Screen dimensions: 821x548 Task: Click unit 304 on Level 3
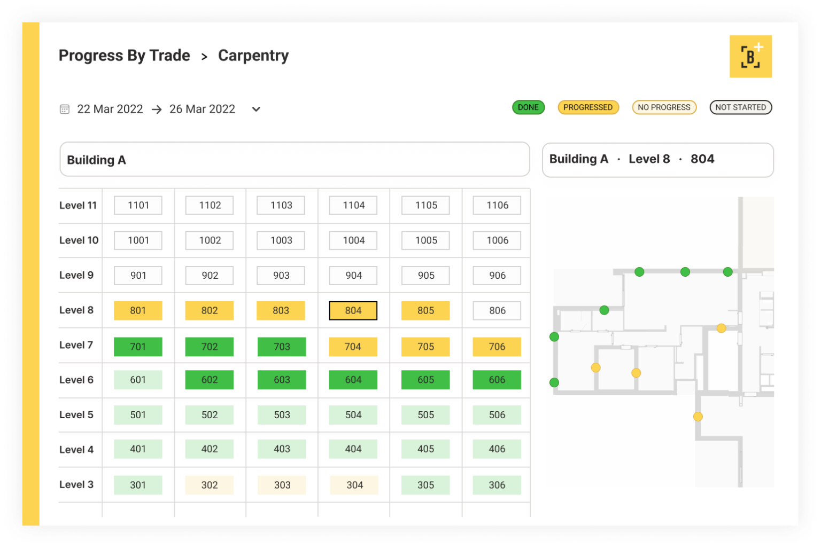tap(353, 485)
